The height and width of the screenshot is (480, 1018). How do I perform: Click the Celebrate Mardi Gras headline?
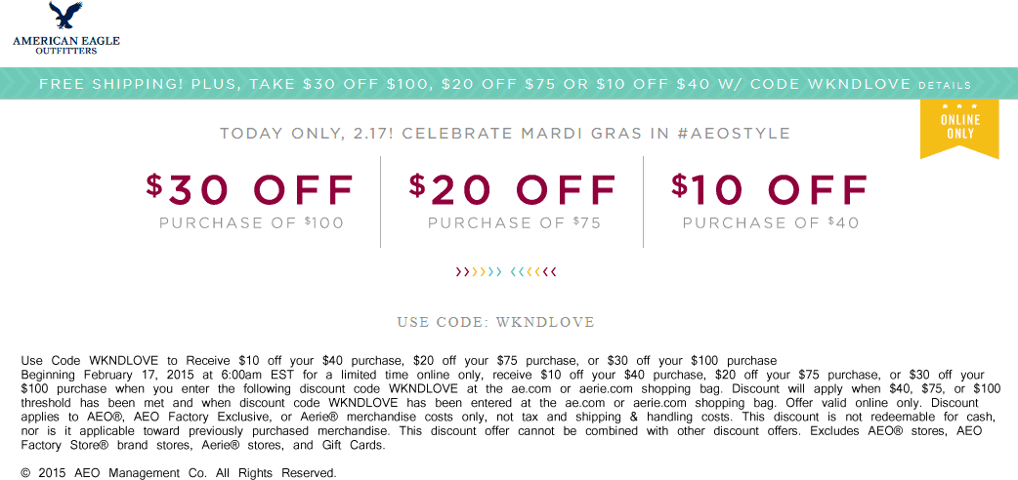pos(504,134)
